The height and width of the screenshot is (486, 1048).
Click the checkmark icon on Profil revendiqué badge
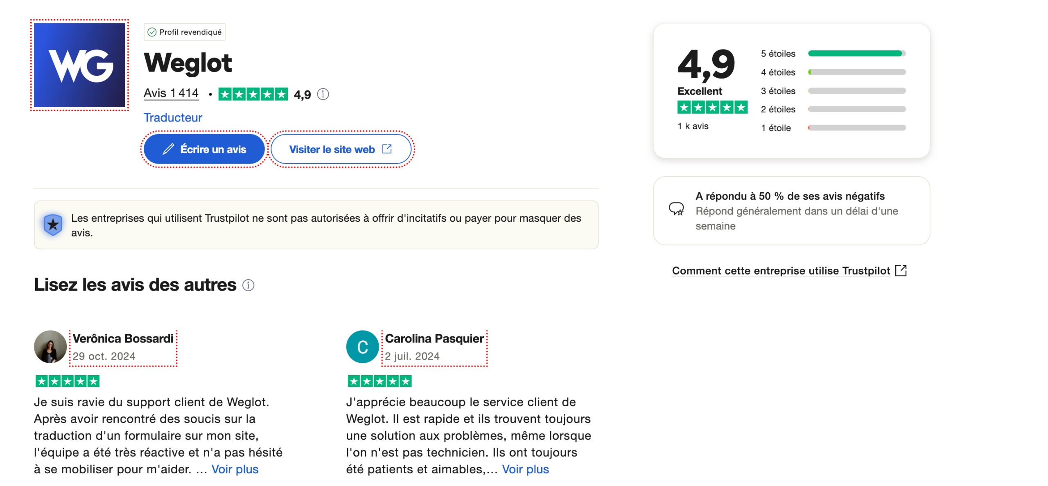[152, 32]
